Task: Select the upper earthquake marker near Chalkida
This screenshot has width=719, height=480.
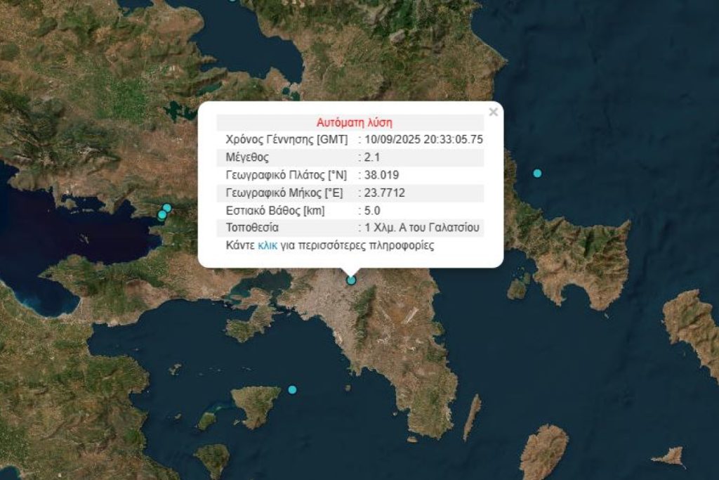Action: (x=166, y=207)
